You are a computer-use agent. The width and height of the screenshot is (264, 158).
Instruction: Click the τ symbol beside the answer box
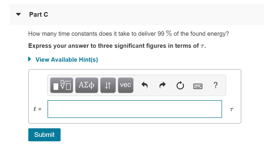[x=231, y=109]
